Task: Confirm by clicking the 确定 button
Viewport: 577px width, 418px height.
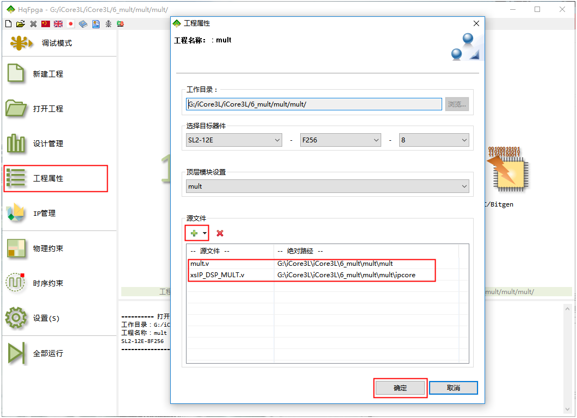Action: pos(400,388)
